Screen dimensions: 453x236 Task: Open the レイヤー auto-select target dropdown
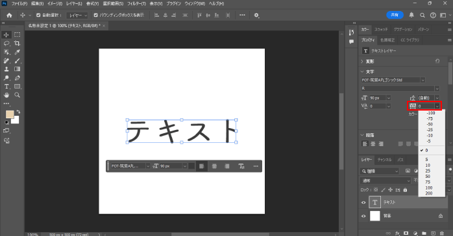click(77, 16)
